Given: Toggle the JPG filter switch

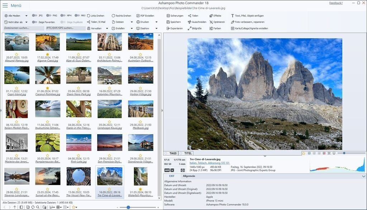Looking at the screenshot, I should 34,16.
